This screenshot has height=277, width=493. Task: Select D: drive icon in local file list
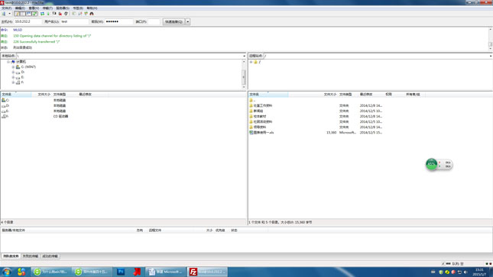point(4,106)
